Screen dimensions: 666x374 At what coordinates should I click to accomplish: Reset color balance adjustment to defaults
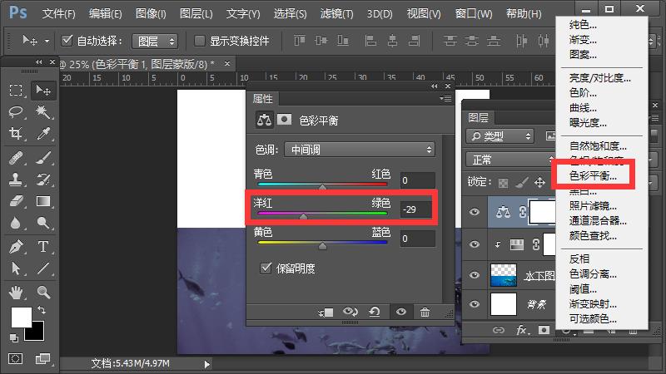[375, 312]
